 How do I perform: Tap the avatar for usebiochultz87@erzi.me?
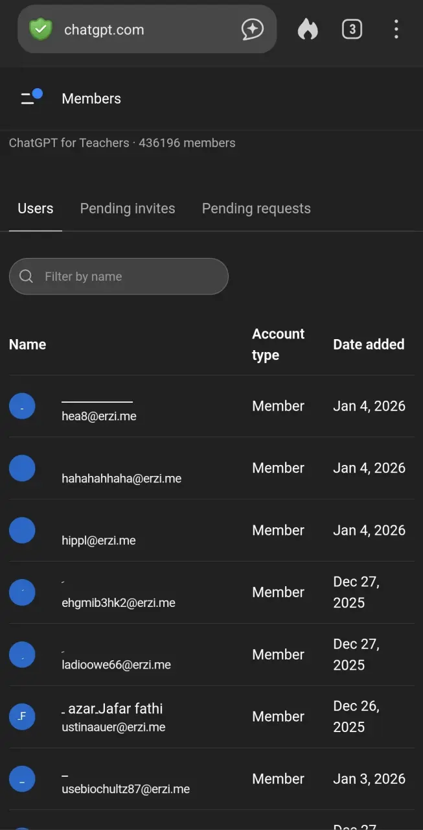click(22, 779)
